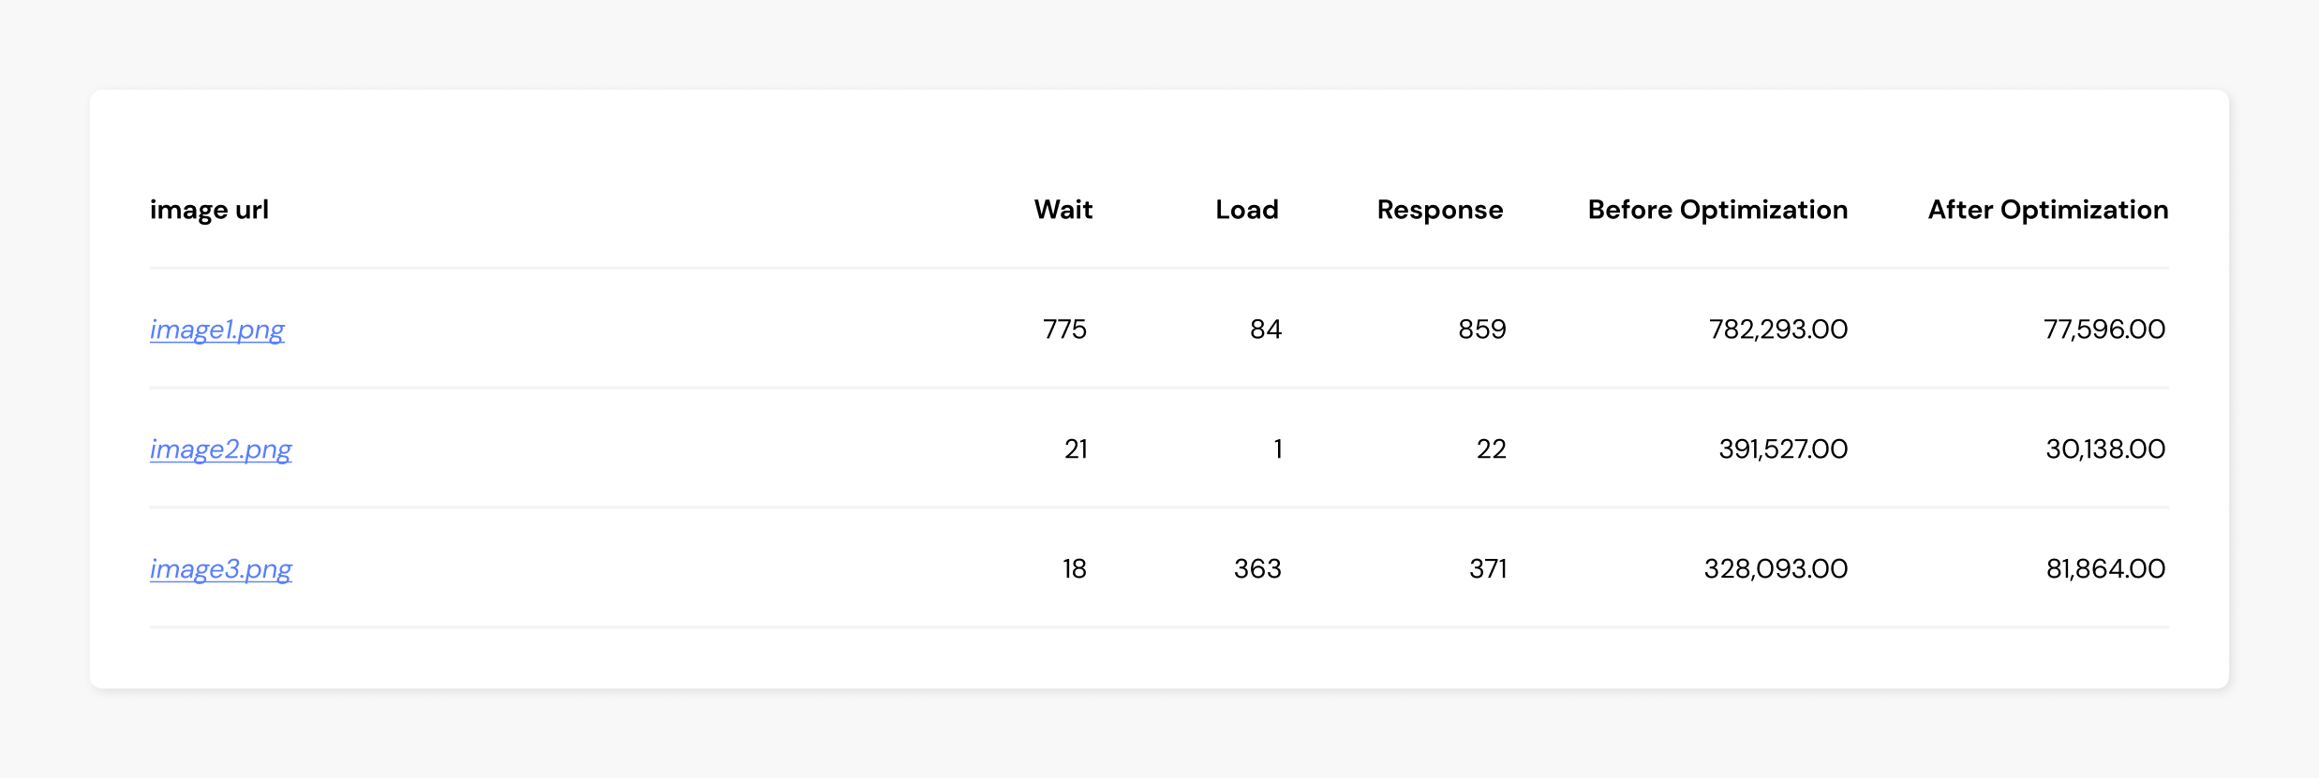Select the 30,138.00 after optimization cell

coord(2105,449)
